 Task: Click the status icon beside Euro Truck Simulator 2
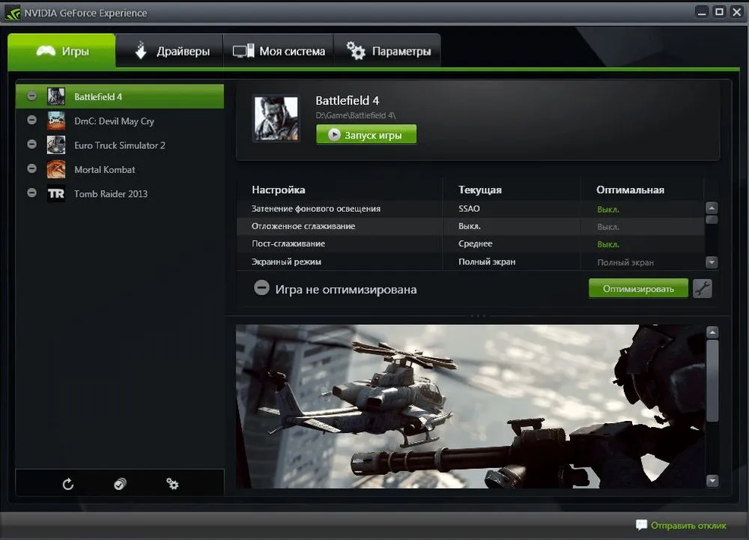pyautogui.click(x=31, y=144)
